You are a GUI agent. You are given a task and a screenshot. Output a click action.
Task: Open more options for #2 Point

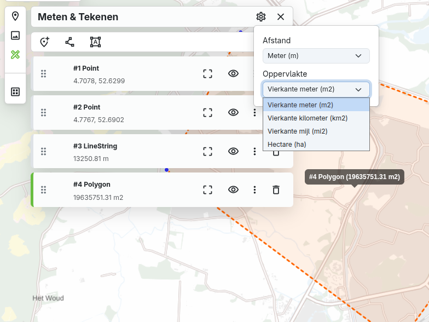pos(255,113)
